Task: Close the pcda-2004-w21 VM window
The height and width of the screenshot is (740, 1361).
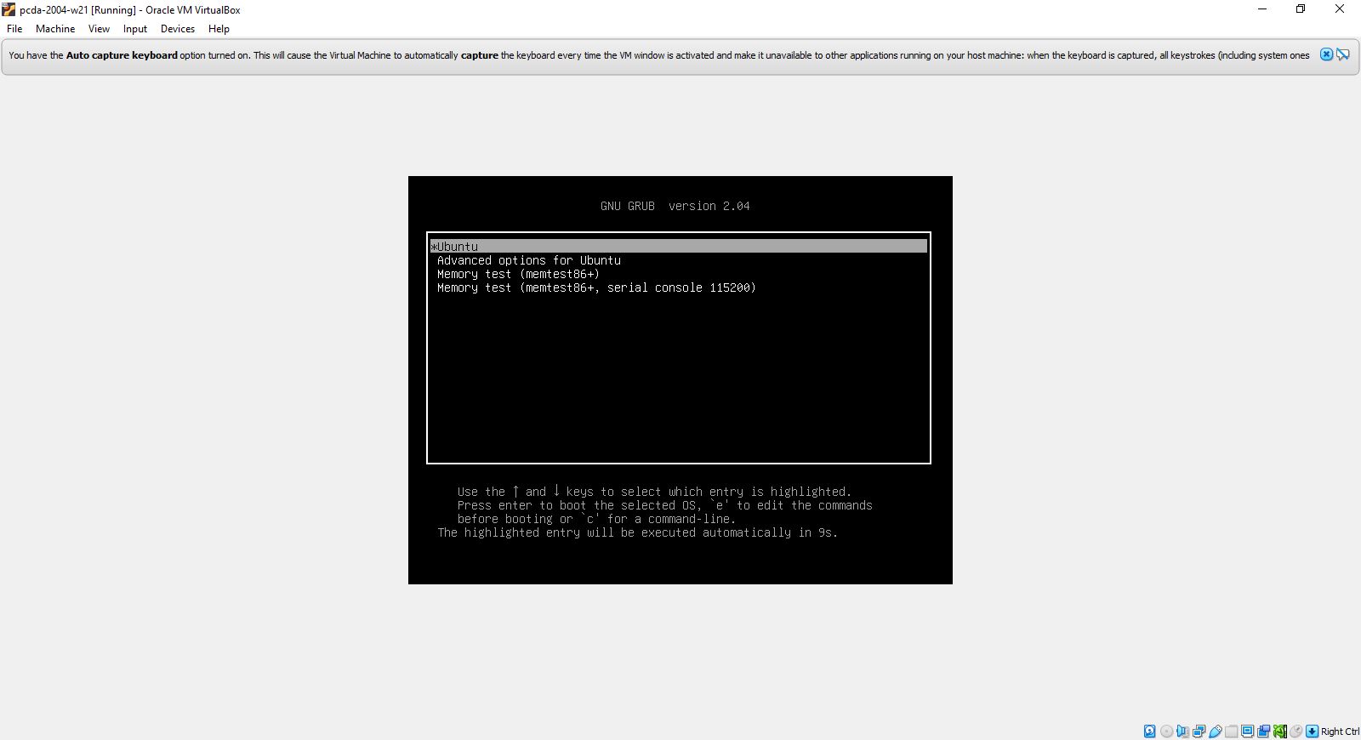Action: tap(1340, 9)
